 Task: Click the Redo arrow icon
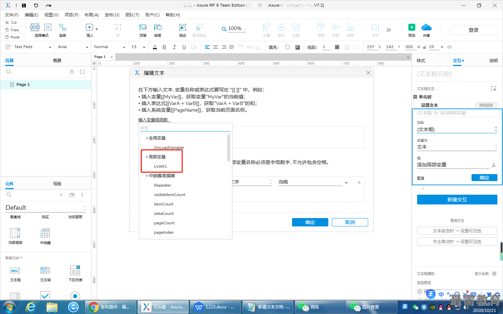tap(48, 5)
